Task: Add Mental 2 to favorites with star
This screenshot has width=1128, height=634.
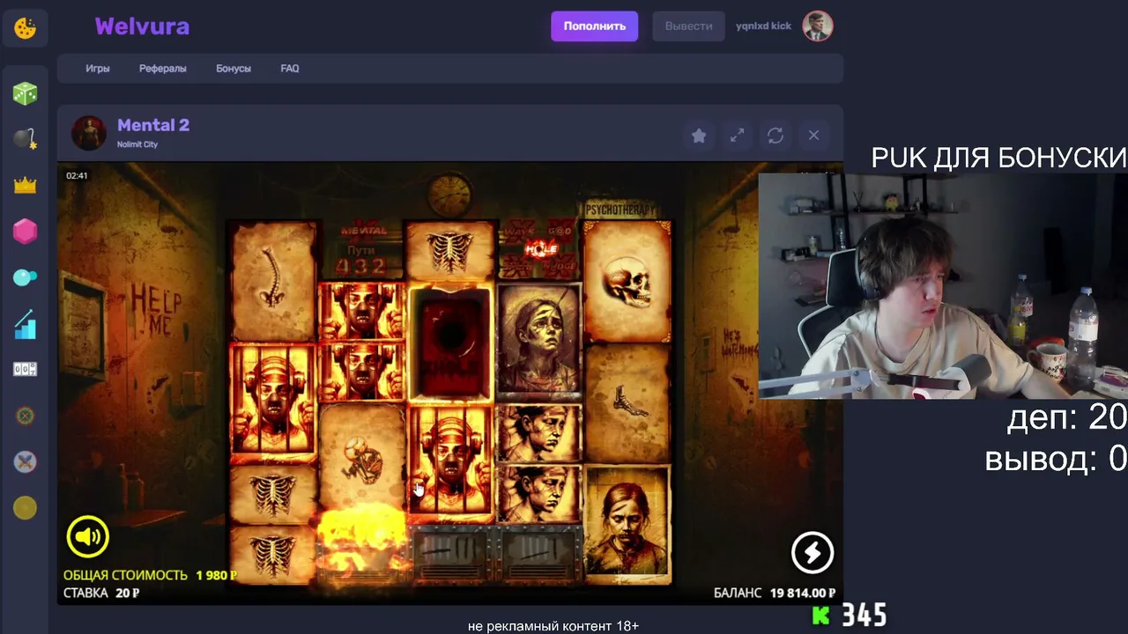Action: point(699,136)
